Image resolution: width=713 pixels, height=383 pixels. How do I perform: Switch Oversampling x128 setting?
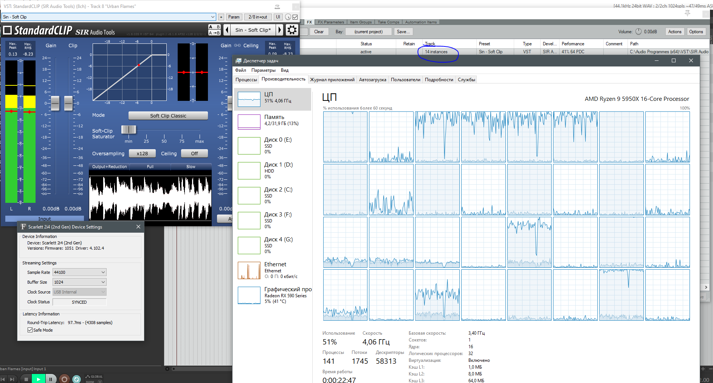(x=142, y=153)
